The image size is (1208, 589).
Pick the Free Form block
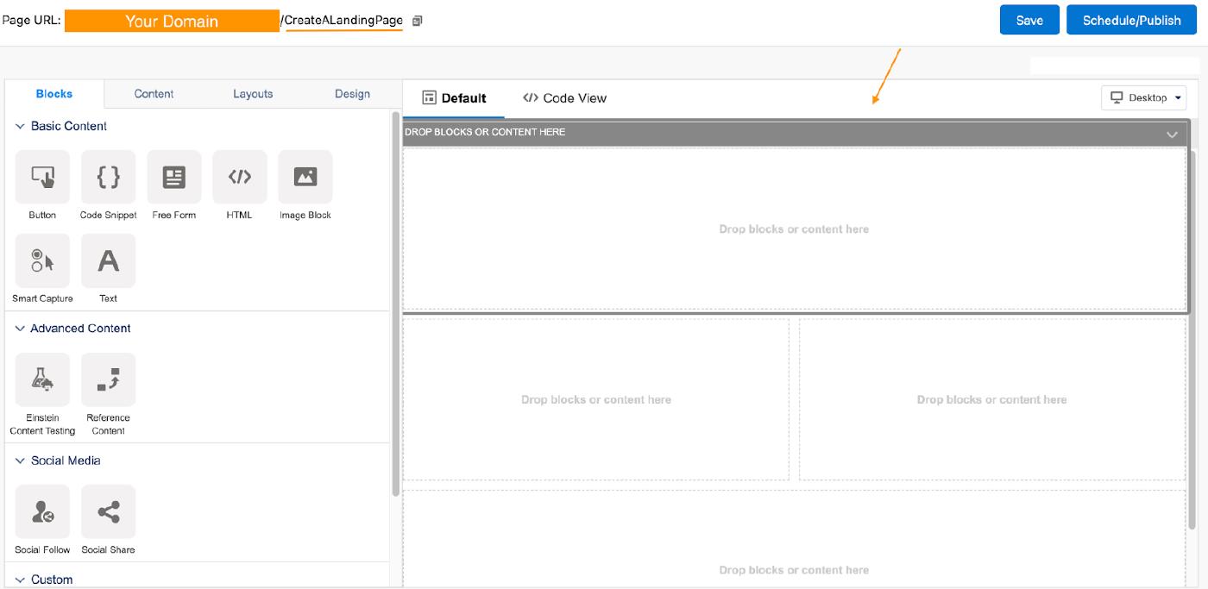pos(173,178)
